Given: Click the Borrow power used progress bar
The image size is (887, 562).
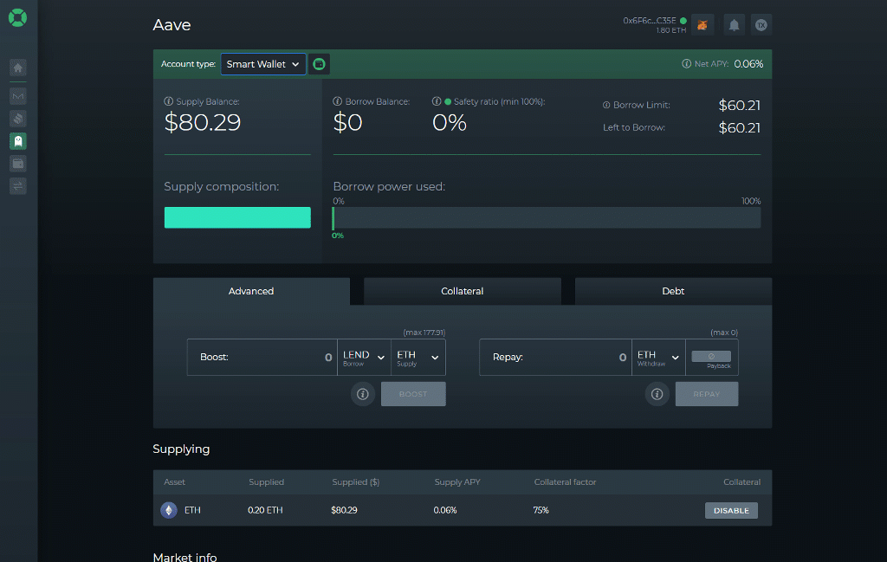Looking at the screenshot, I should click(547, 217).
